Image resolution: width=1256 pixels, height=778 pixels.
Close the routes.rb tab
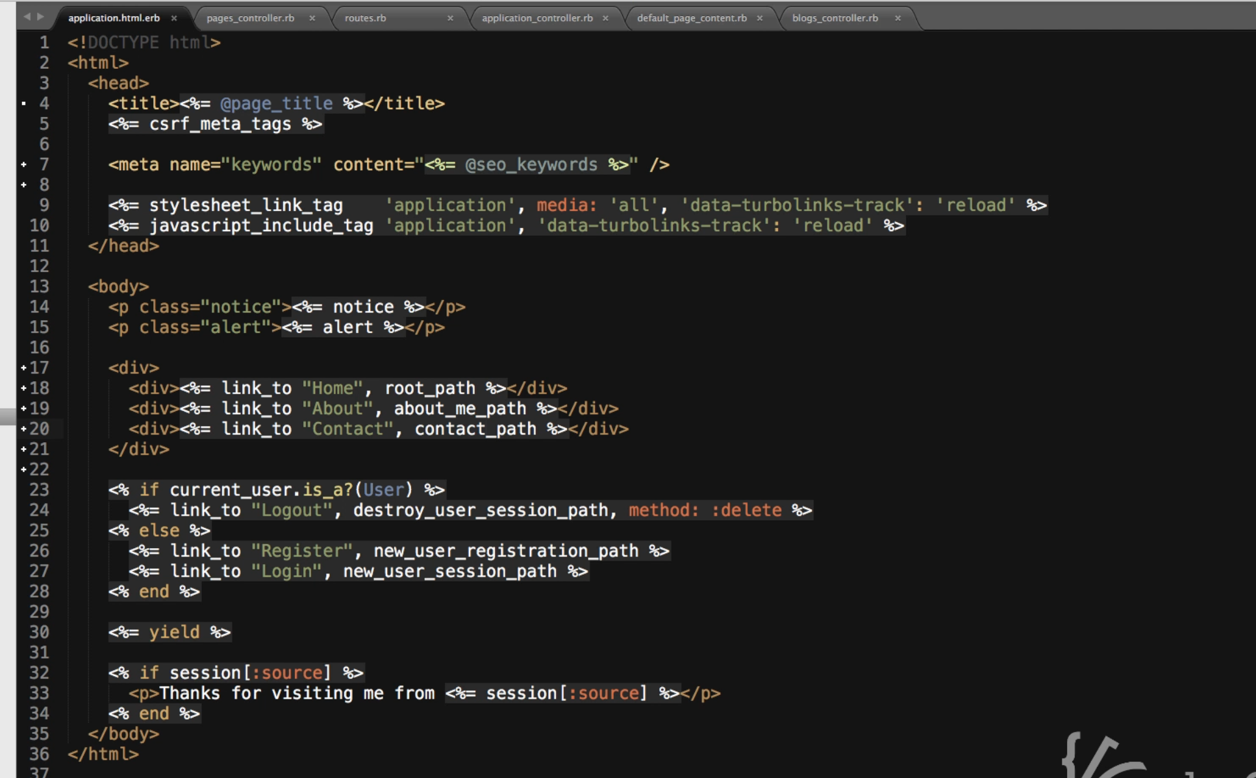[x=450, y=18]
